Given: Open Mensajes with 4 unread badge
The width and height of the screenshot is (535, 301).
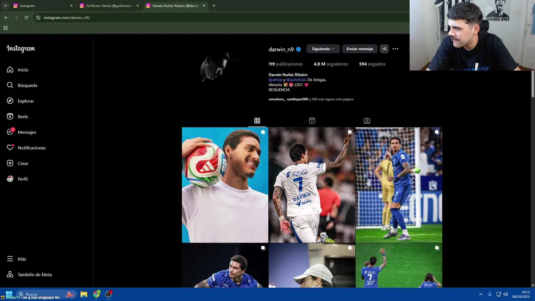Looking at the screenshot, I should (x=22, y=132).
